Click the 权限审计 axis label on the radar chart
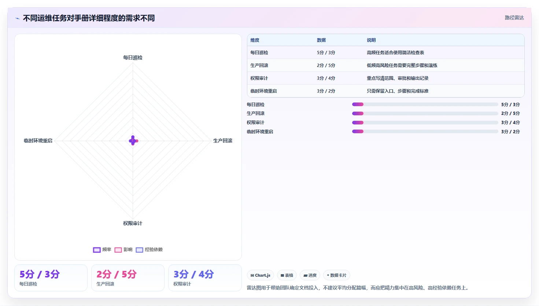 click(x=133, y=223)
